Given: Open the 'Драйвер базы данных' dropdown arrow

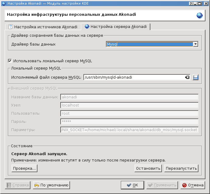Looking at the screenshot, I should coord(195,44).
